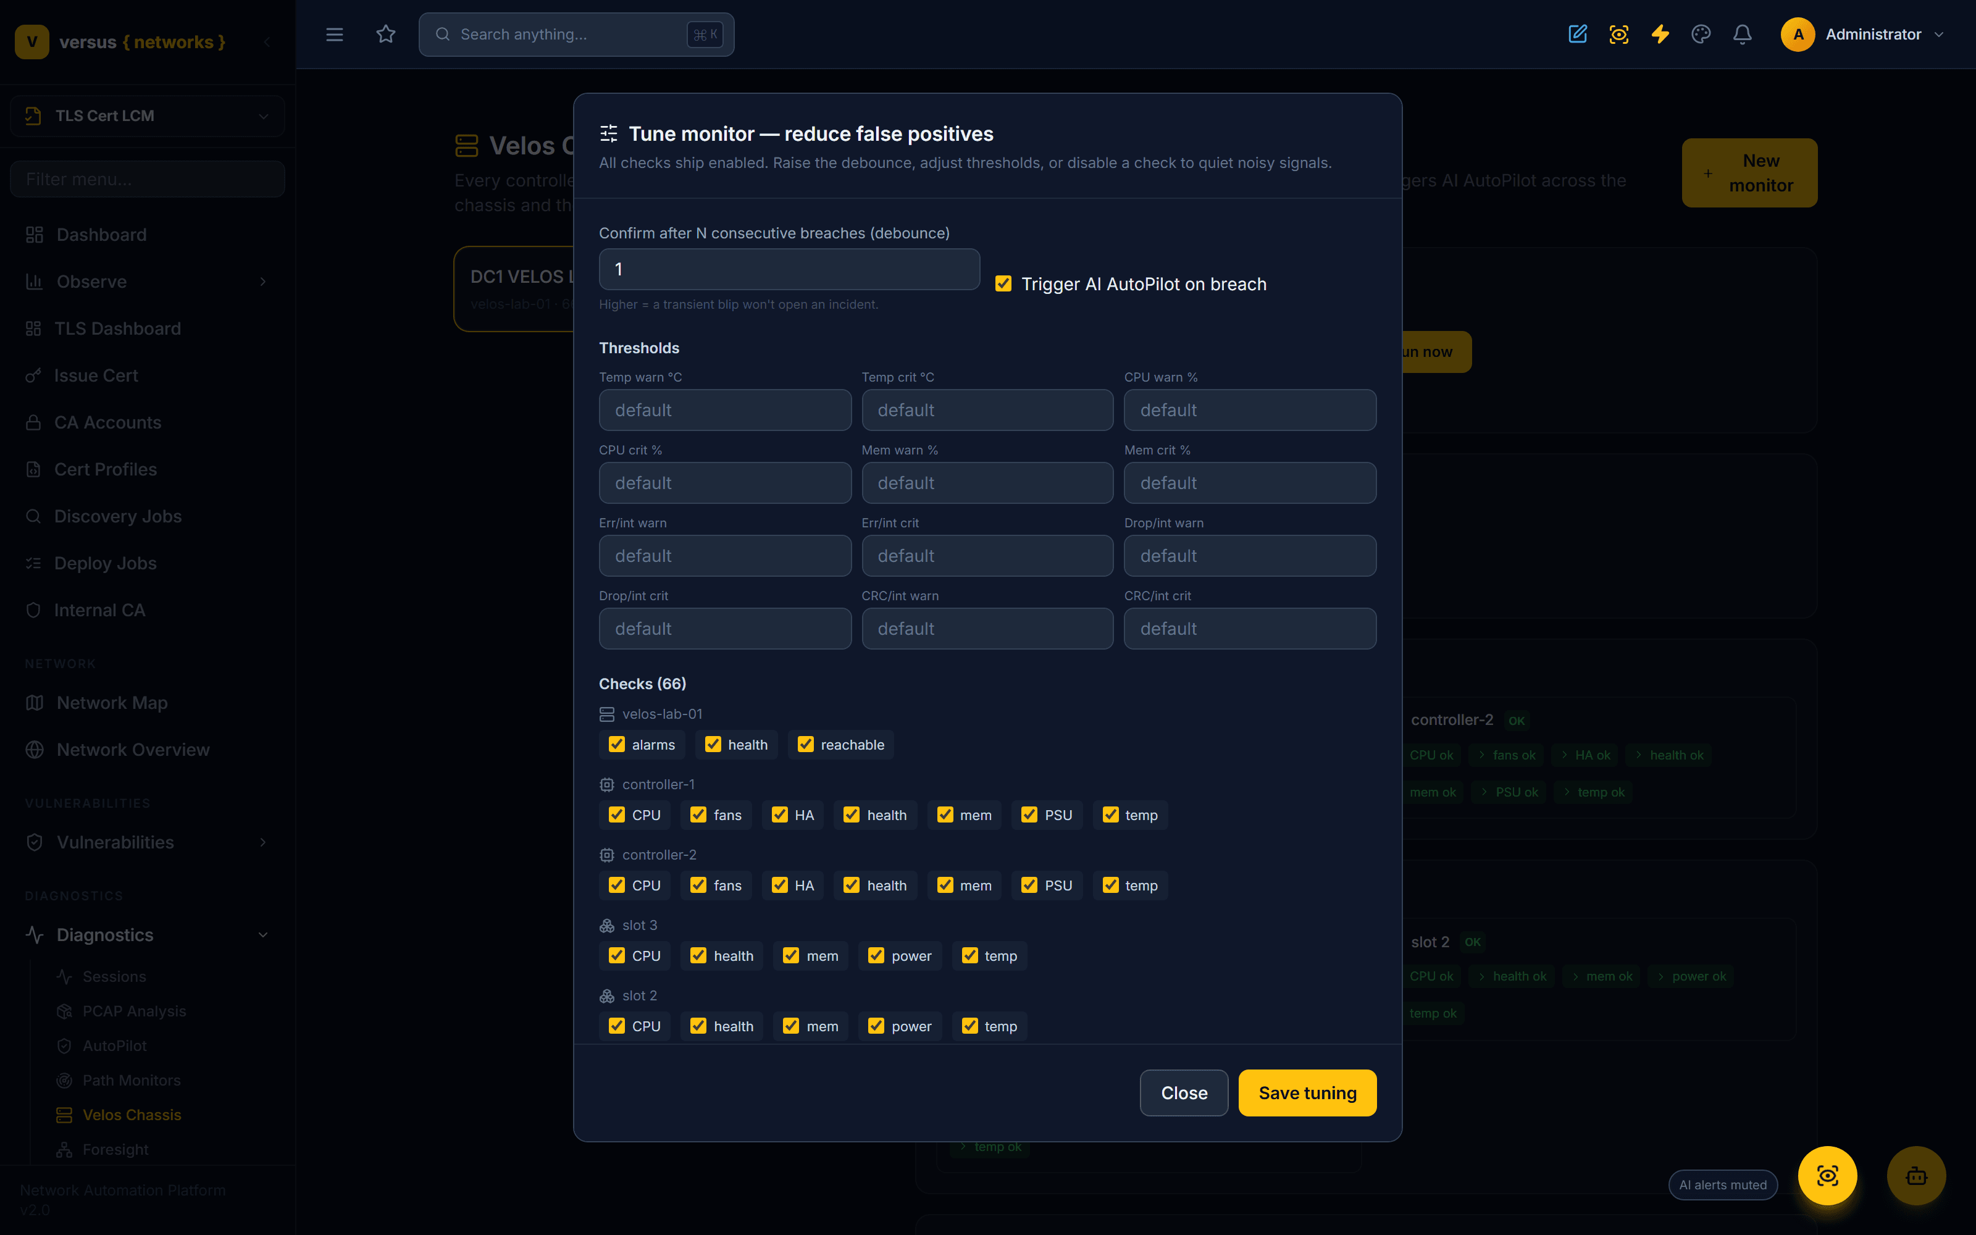This screenshot has width=1976, height=1235.
Task: Open the notifications bell
Action: coord(1743,35)
